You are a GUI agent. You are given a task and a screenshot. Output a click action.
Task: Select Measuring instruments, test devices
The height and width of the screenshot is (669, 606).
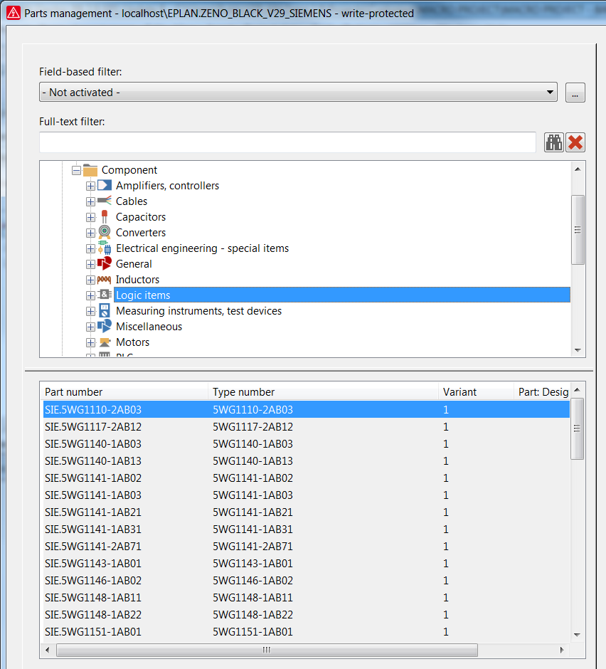(198, 310)
